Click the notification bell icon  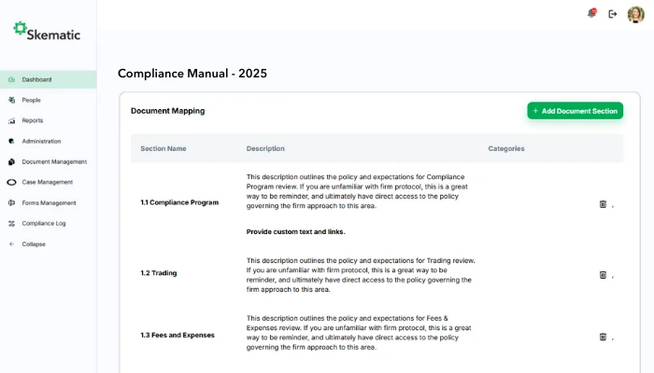tap(590, 14)
